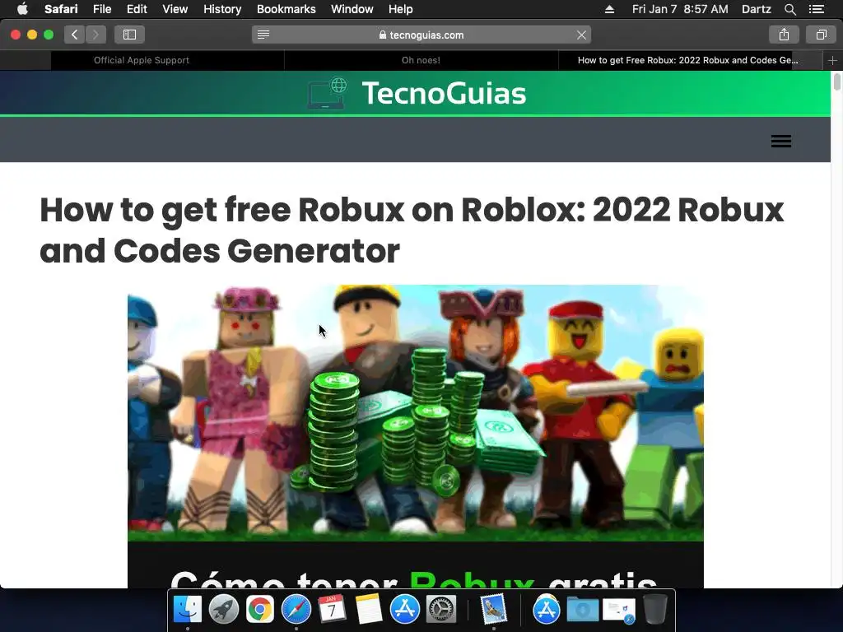Image resolution: width=843 pixels, height=632 pixels.
Task: Open the Downloads folder in the Dock
Action: 582,610
